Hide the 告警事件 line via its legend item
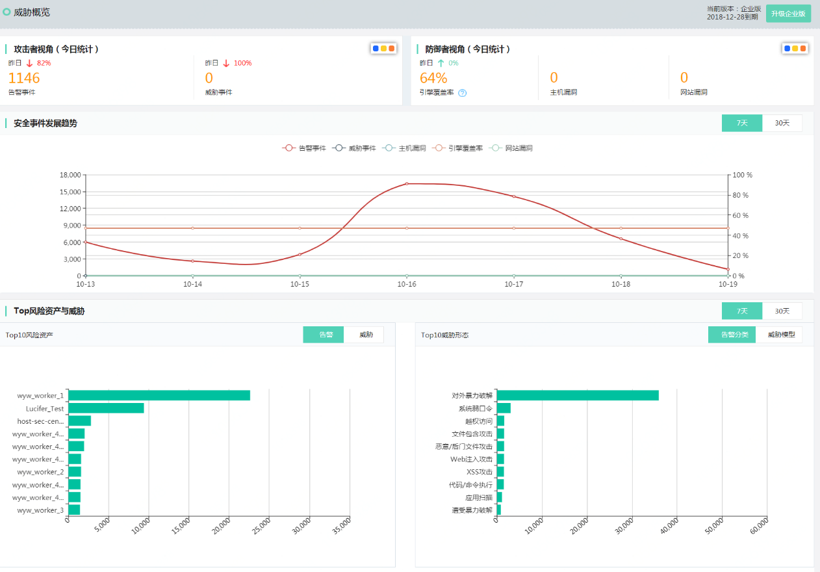This screenshot has width=820, height=572. (x=303, y=148)
